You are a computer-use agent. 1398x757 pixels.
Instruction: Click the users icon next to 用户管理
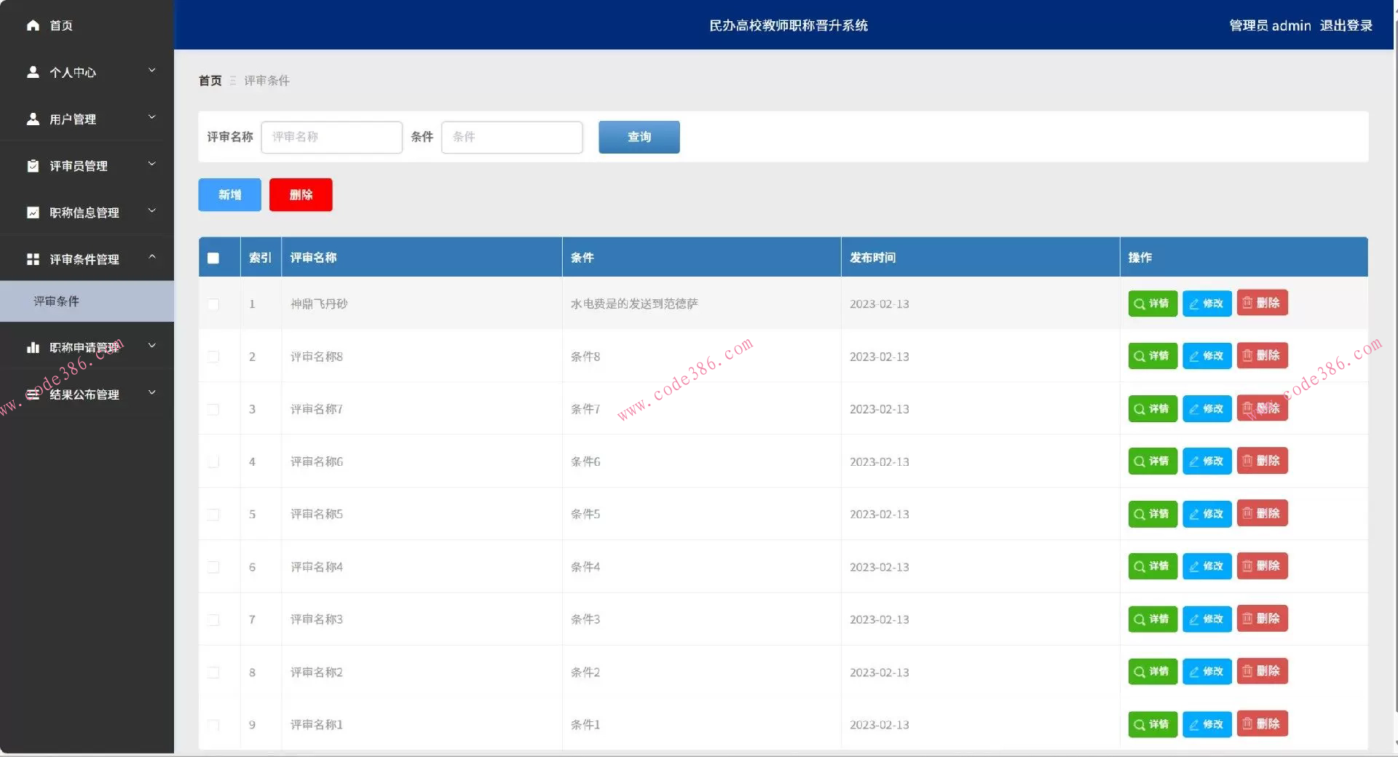[x=33, y=118]
